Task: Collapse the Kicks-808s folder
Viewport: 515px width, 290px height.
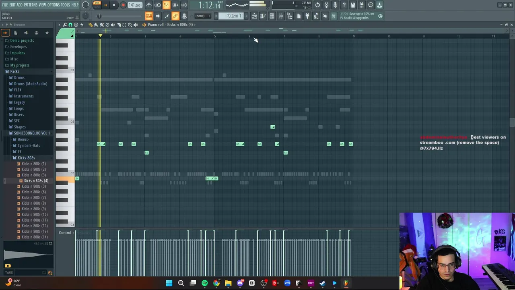Action: click(26, 158)
